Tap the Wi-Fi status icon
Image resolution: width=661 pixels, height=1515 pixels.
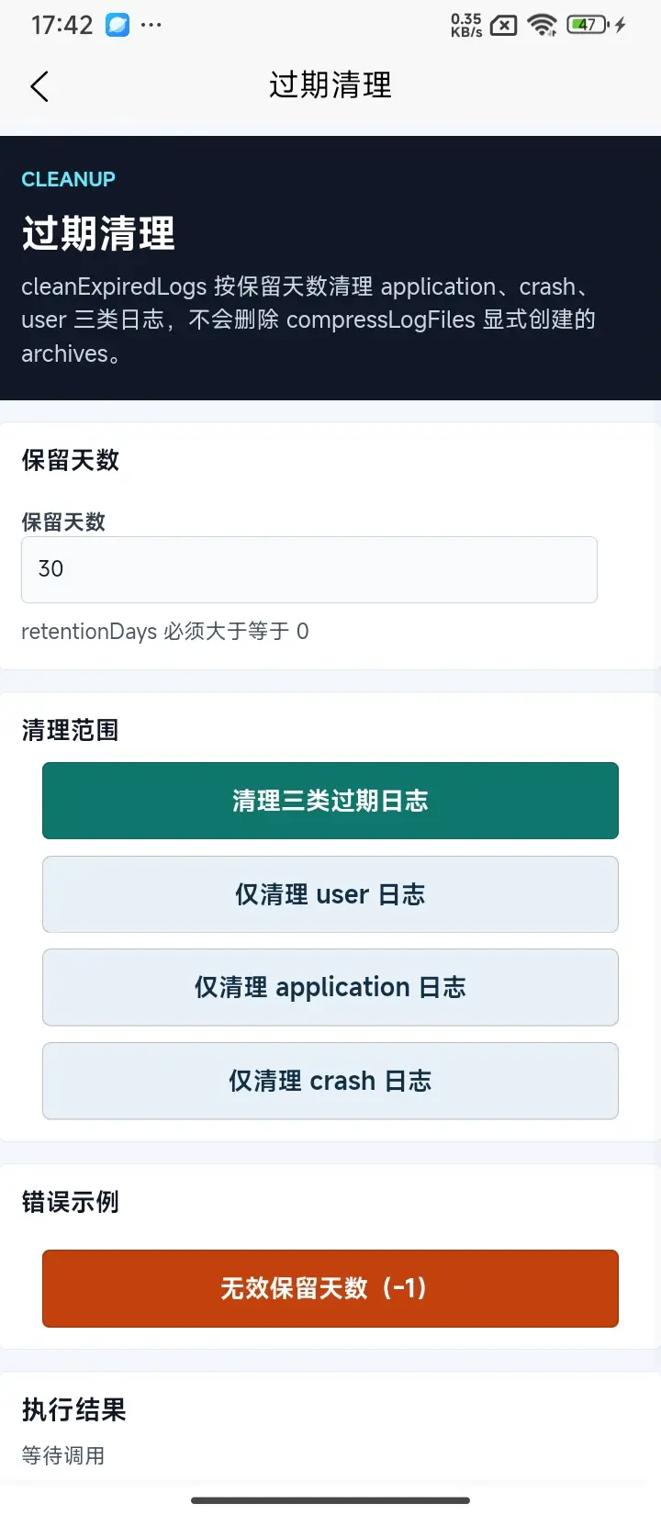(x=543, y=25)
